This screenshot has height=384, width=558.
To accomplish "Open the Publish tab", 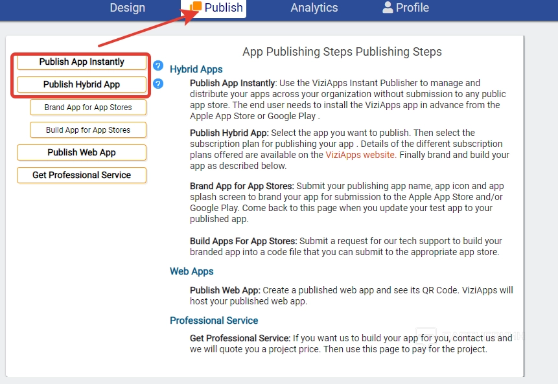I will click(213, 8).
